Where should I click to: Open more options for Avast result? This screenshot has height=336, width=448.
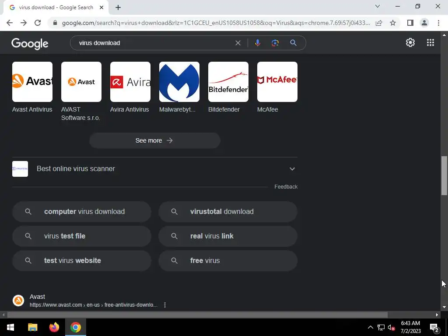(x=165, y=305)
